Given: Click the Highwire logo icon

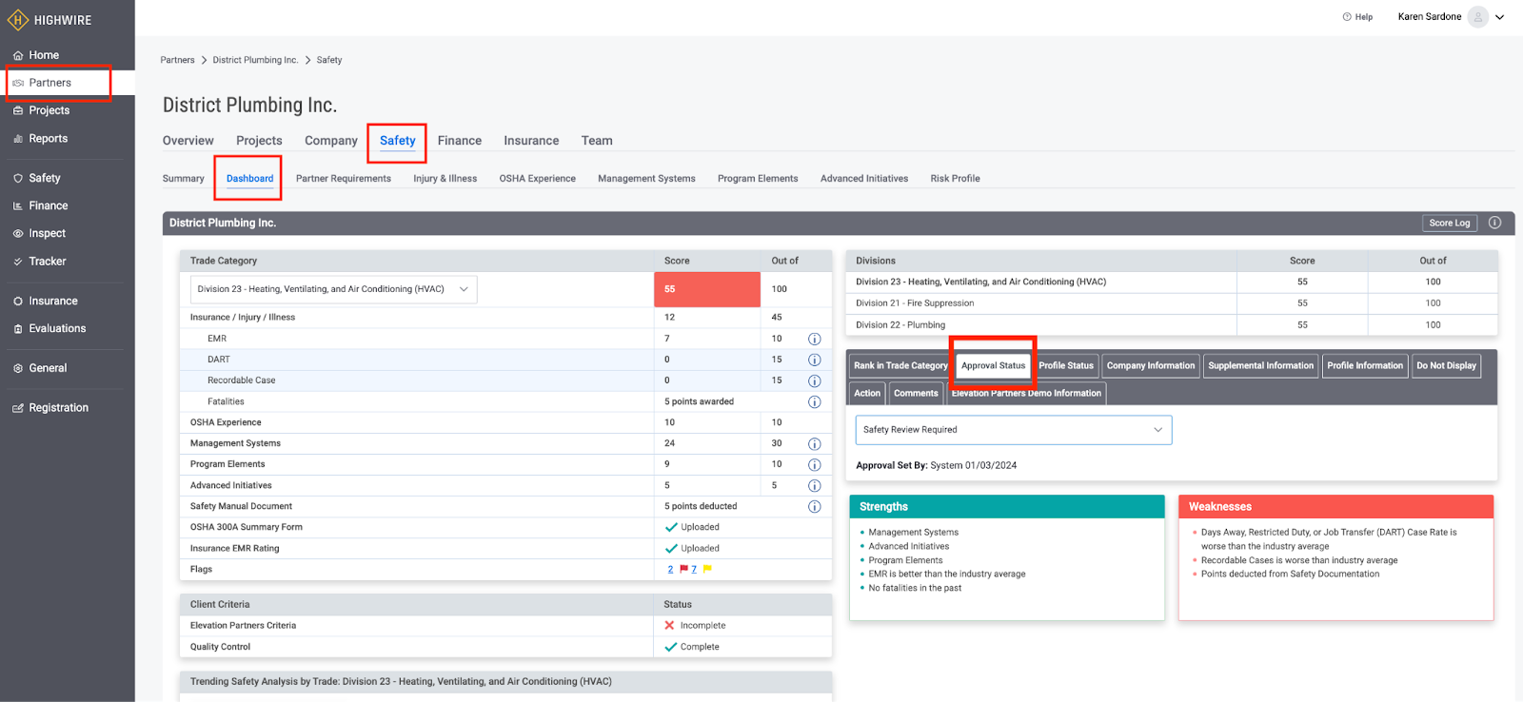Looking at the screenshot, I should pos(18,20).
